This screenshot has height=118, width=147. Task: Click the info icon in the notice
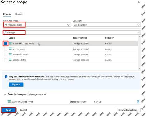point(6,77)
